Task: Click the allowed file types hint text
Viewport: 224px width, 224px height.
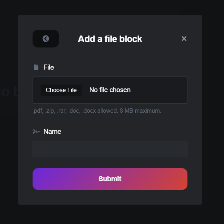Action: [72, 111]
